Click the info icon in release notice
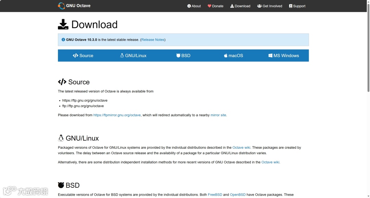 pyautogui.click(x=63, y=40)
